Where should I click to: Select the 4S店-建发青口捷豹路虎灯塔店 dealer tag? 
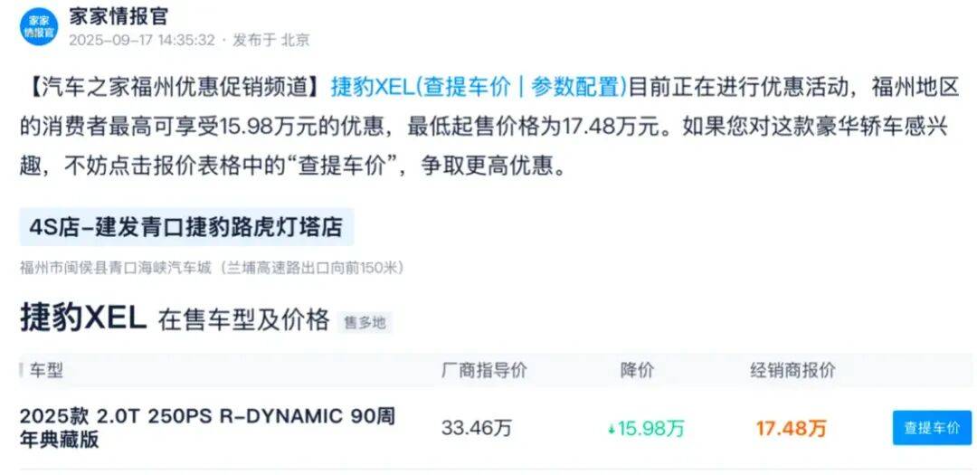tap(186, 227)
